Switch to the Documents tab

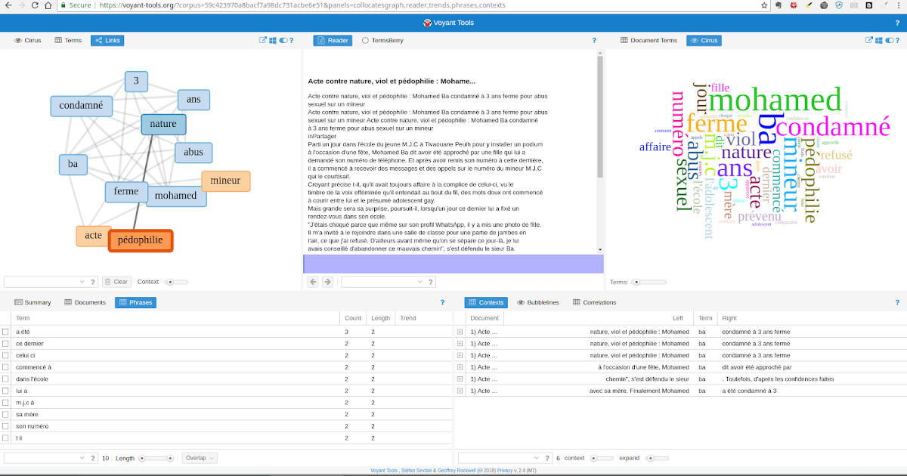86,302
